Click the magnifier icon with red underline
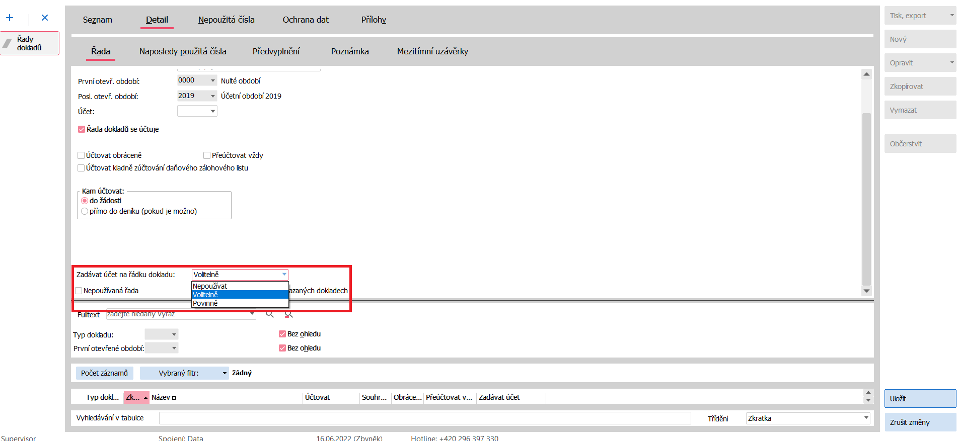 [x=288, y=314]
